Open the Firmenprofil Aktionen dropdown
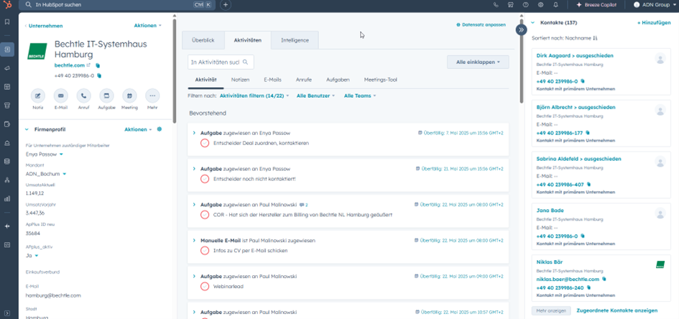The width and height of the screenshot is (679, 319). (x=138, y=129)
